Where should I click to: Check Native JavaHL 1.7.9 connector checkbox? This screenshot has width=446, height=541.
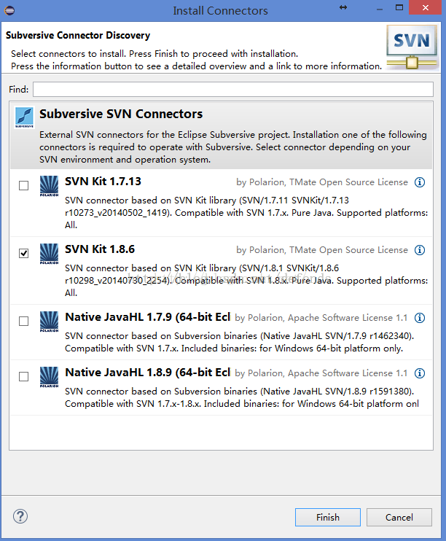click(x=24, y=322)
